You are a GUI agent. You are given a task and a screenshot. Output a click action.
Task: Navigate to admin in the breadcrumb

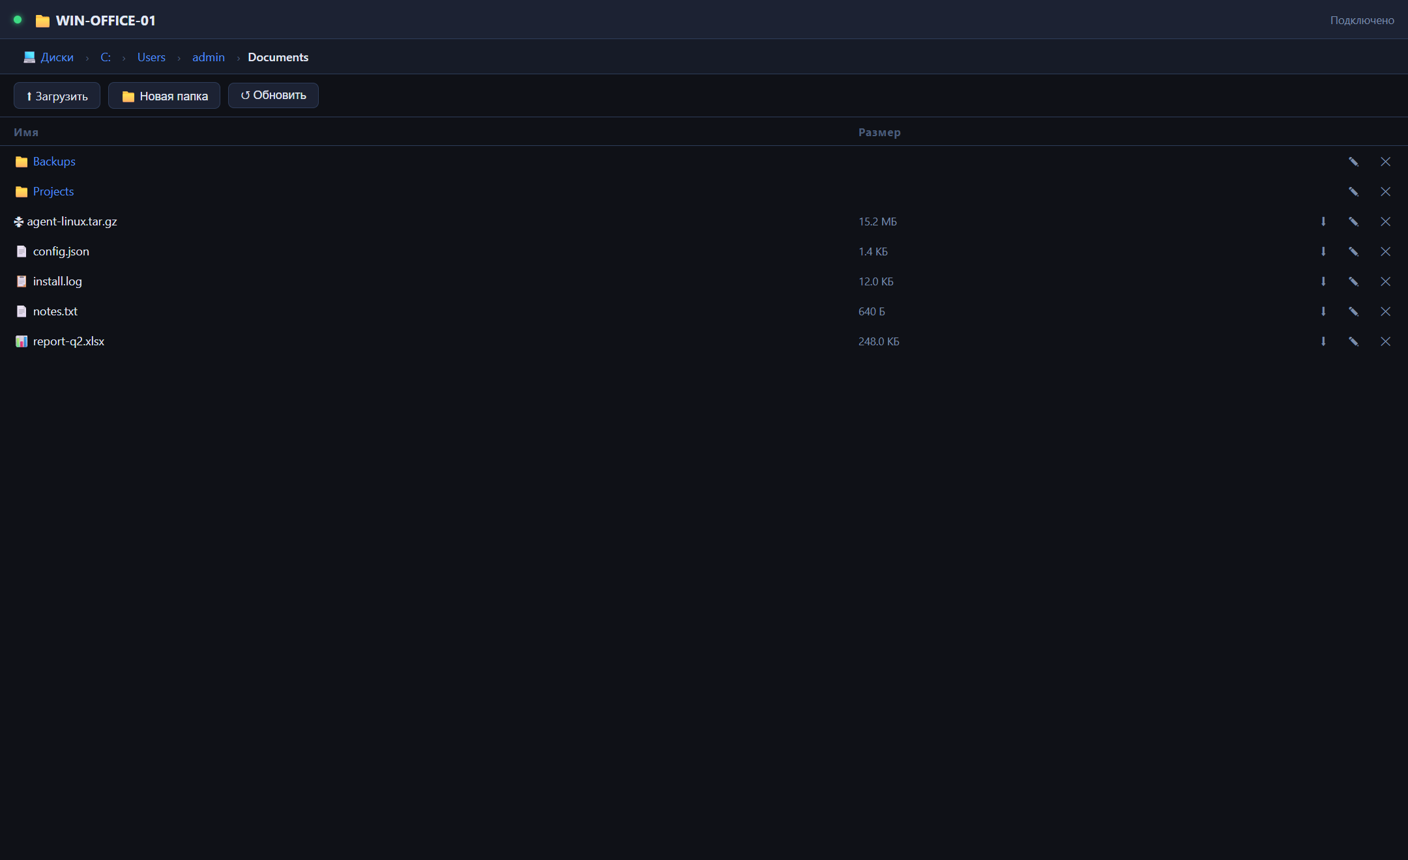(x=209, y=57)
